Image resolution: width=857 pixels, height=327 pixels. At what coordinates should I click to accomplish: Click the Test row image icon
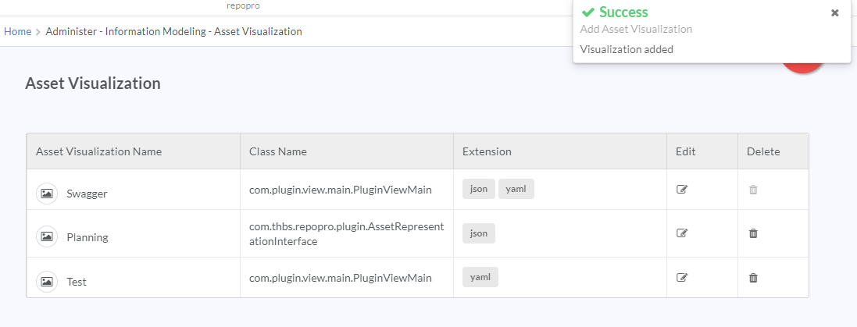point(47,282)
